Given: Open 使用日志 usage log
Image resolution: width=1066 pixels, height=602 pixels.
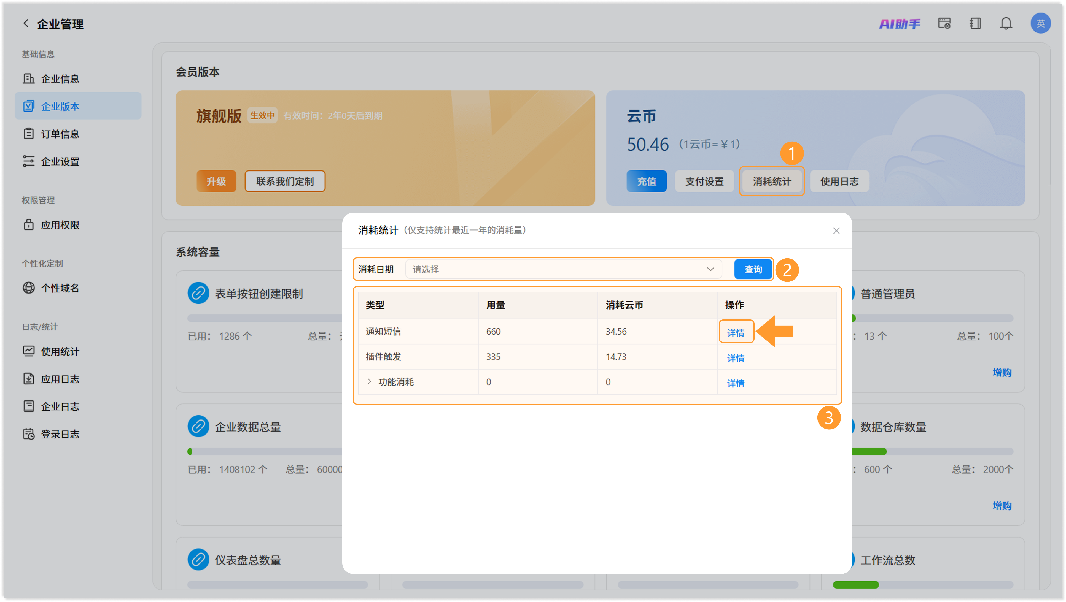Looking at the screenshot, I should click(839, 181).
